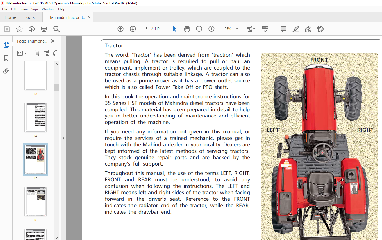Screen dimensions: 382x240
Task: Click the FRONT label on tractor image
Action: [319, 60]
